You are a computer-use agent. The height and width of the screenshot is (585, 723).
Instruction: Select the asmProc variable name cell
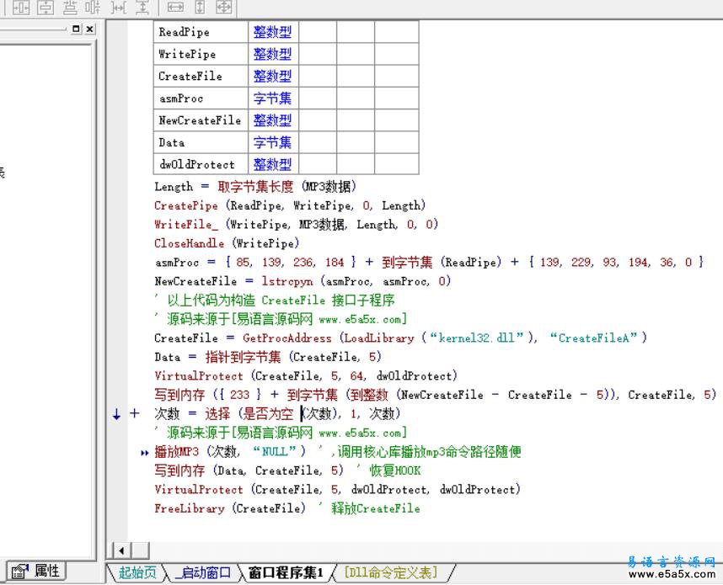(201, 98)
